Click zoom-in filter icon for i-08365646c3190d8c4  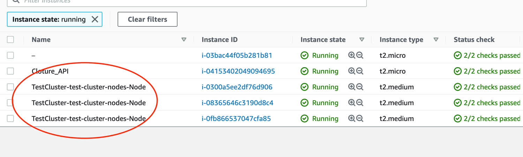[352, 103]
